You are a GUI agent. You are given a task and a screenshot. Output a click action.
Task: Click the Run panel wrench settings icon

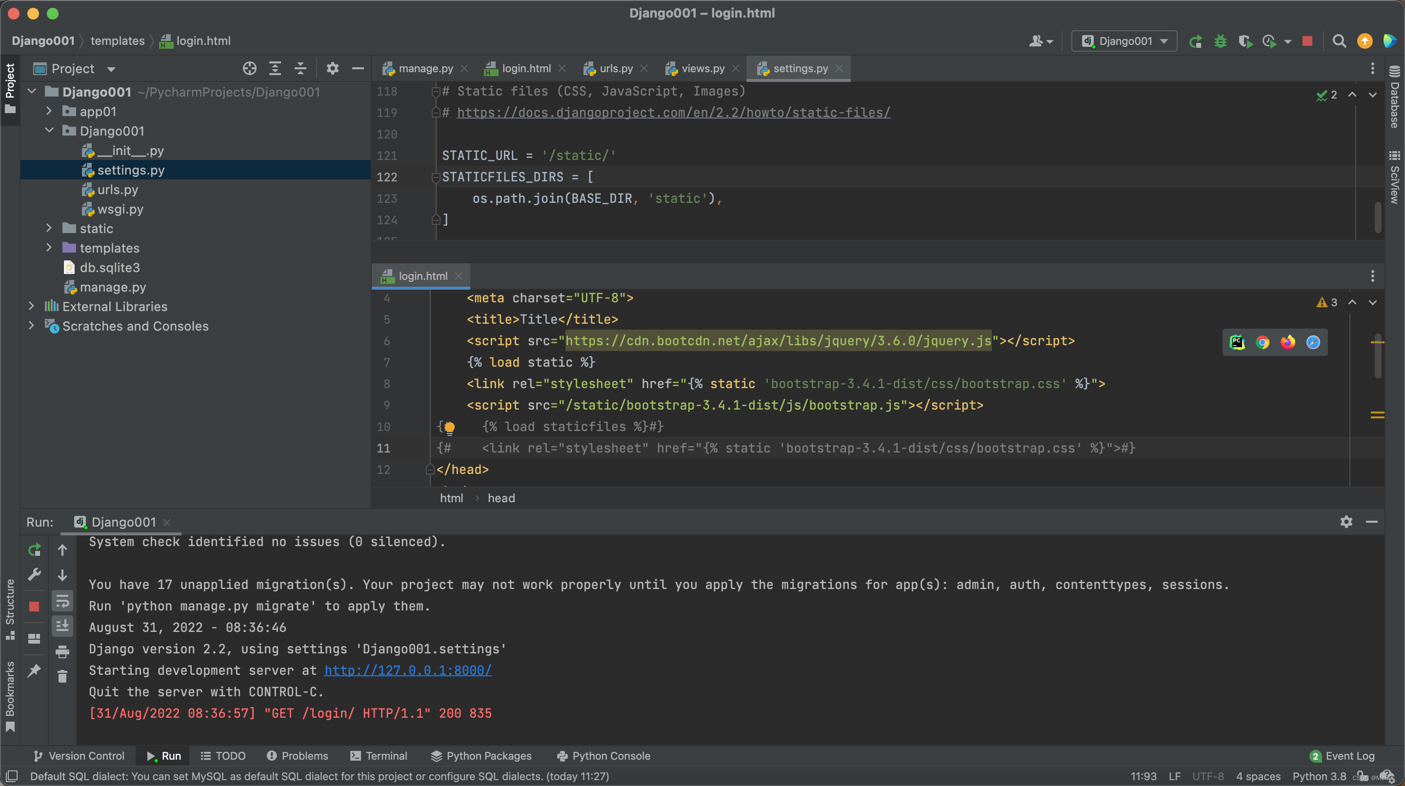[34, 575]
